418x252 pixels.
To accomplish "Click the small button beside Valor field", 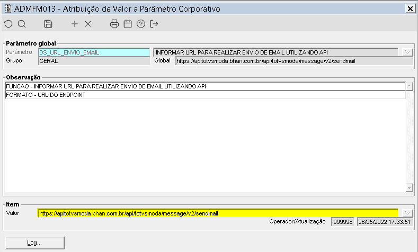I will (407, 213).
